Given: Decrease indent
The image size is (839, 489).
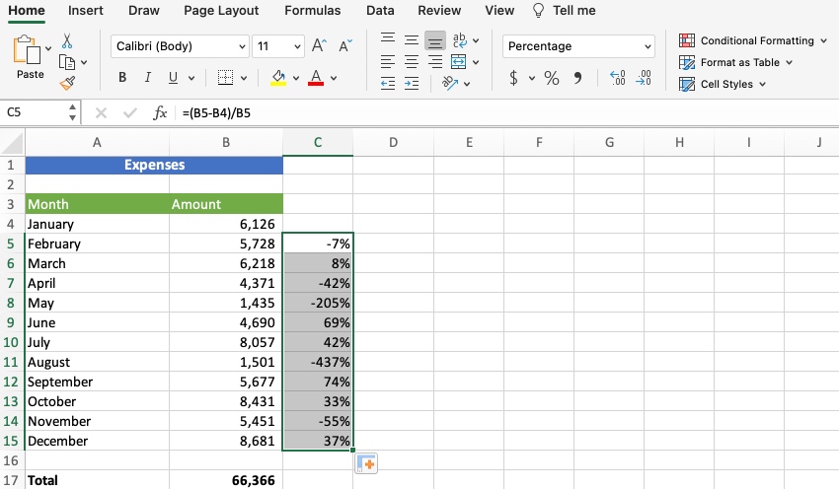Looking at the screenshot, I should (x=388, y=84).
